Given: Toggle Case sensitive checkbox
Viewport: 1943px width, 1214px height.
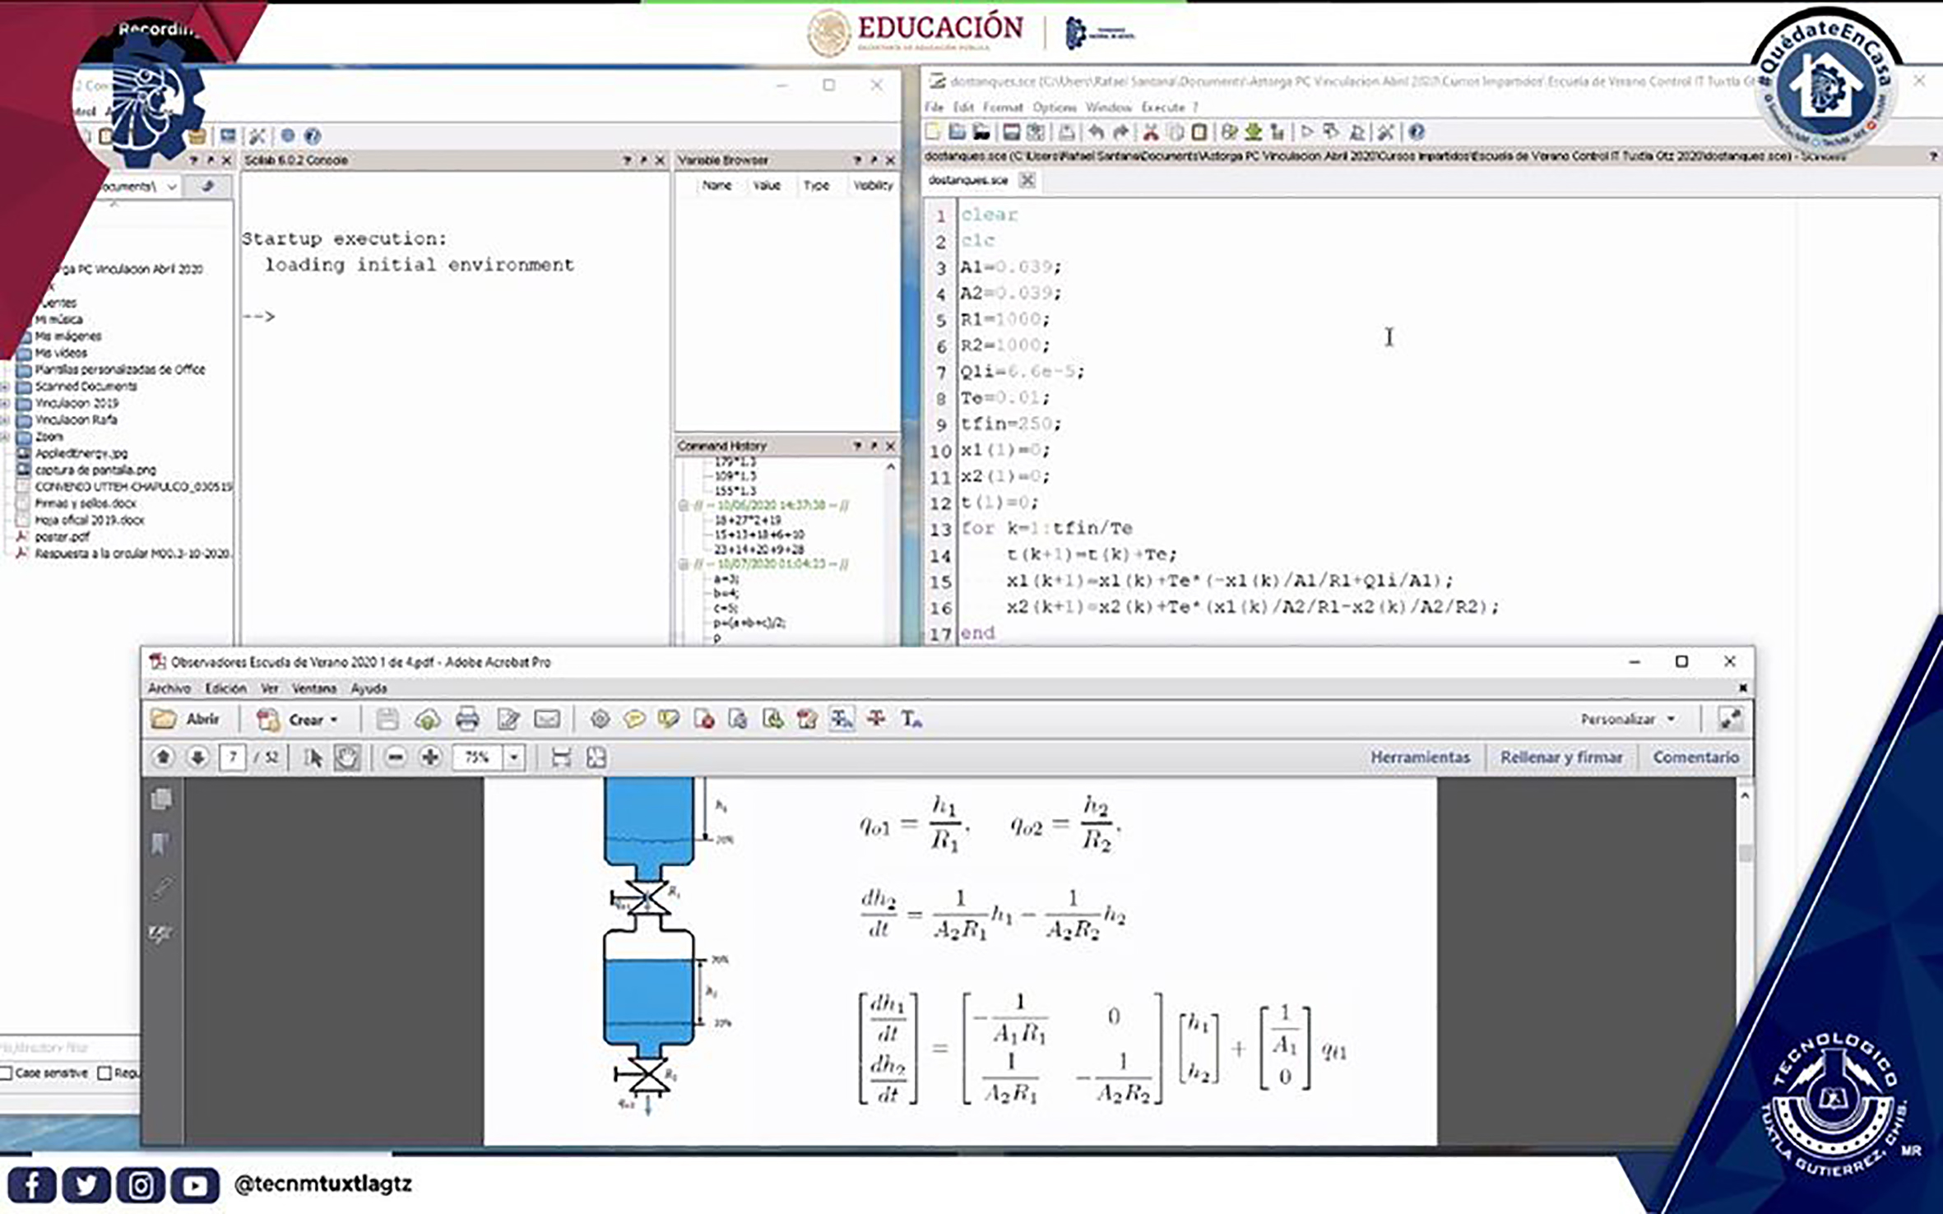Looking at the screenshot, I should pos(7,1073).
